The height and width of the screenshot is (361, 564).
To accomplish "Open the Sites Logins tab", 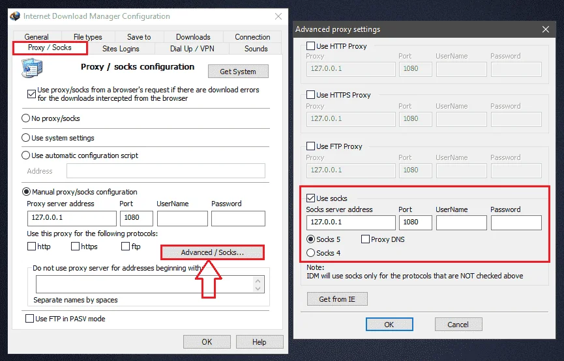I will [121, 48].
